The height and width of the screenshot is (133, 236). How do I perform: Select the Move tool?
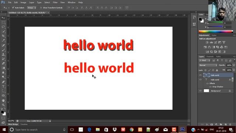[x=3, y=18]
